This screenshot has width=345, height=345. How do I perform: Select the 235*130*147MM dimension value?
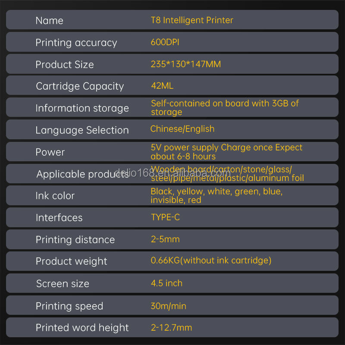(x=185, y=64)
